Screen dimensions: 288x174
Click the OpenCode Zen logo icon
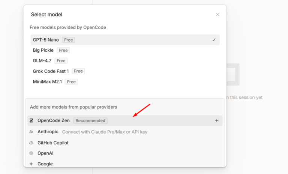(31, 120)
